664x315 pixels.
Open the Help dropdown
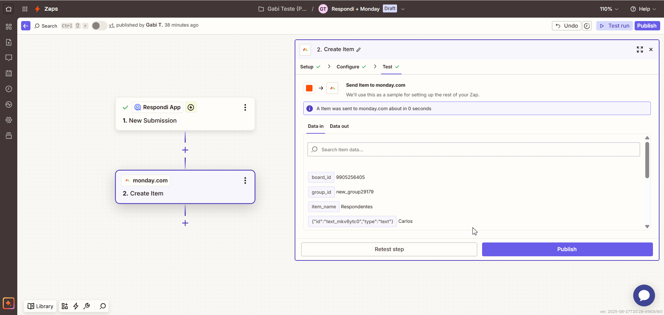(643, 9)
